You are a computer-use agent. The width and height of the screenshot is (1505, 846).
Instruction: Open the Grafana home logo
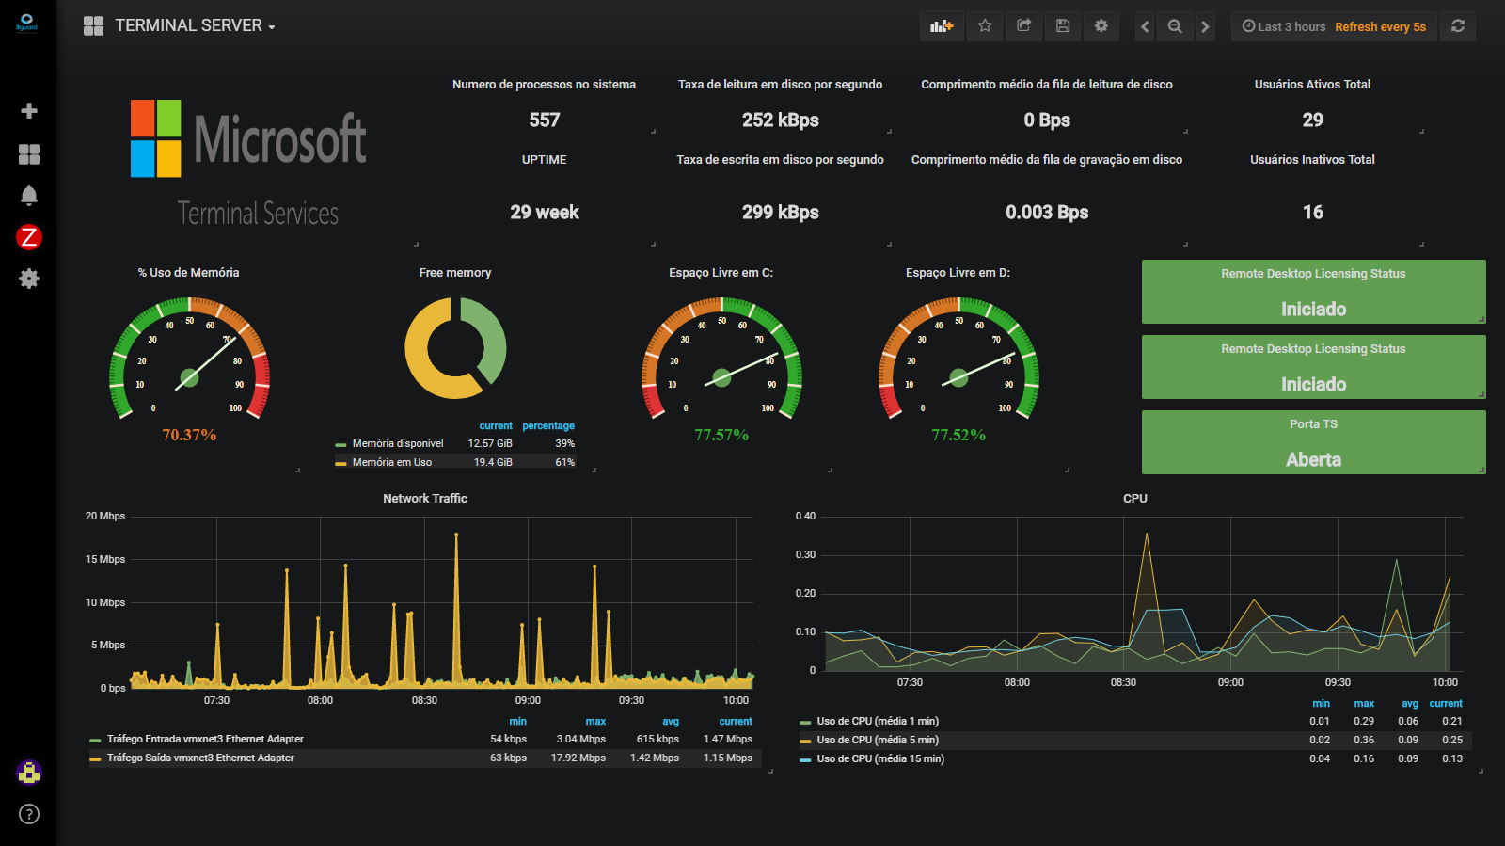27,24
